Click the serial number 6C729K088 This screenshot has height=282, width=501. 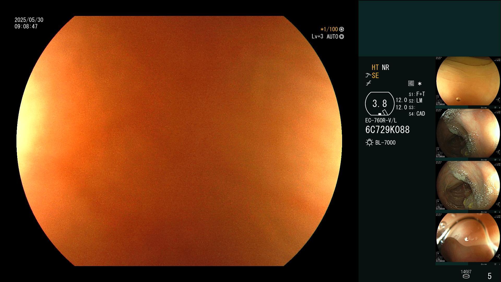pos(387,130)
